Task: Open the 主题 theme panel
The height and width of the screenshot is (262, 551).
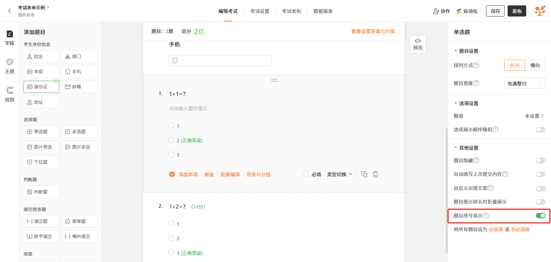Action: click(x=10, y=66)
